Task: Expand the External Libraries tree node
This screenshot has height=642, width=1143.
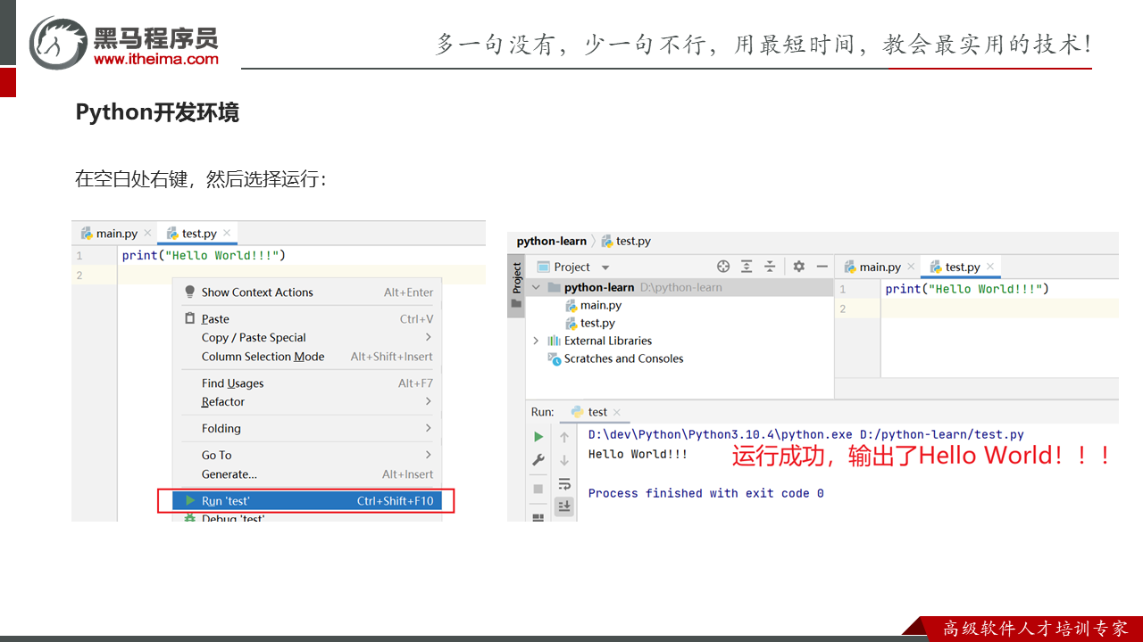Action: click(536, 341)
